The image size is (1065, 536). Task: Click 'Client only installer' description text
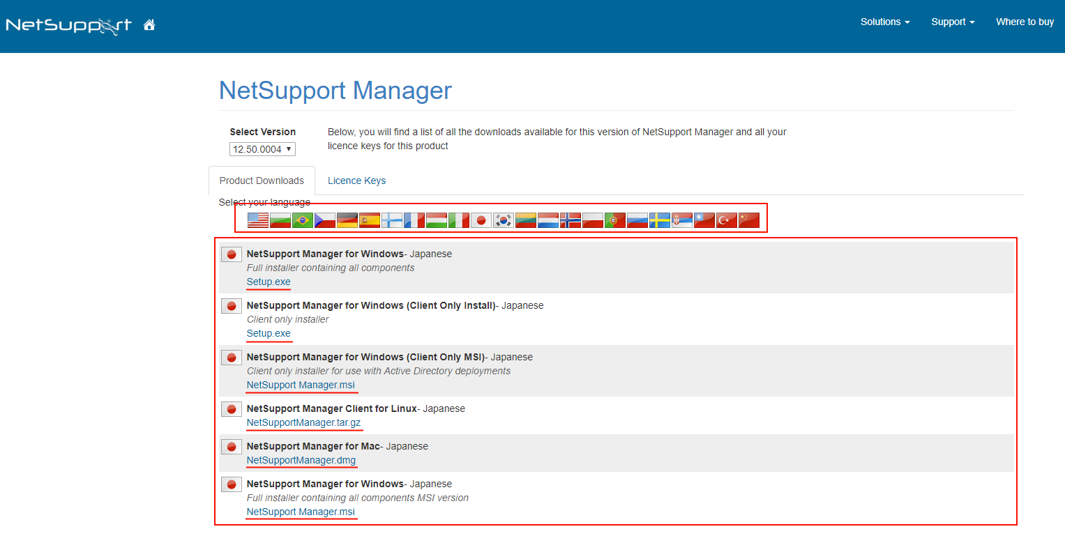pyautogui.click(x=287, y=319)
